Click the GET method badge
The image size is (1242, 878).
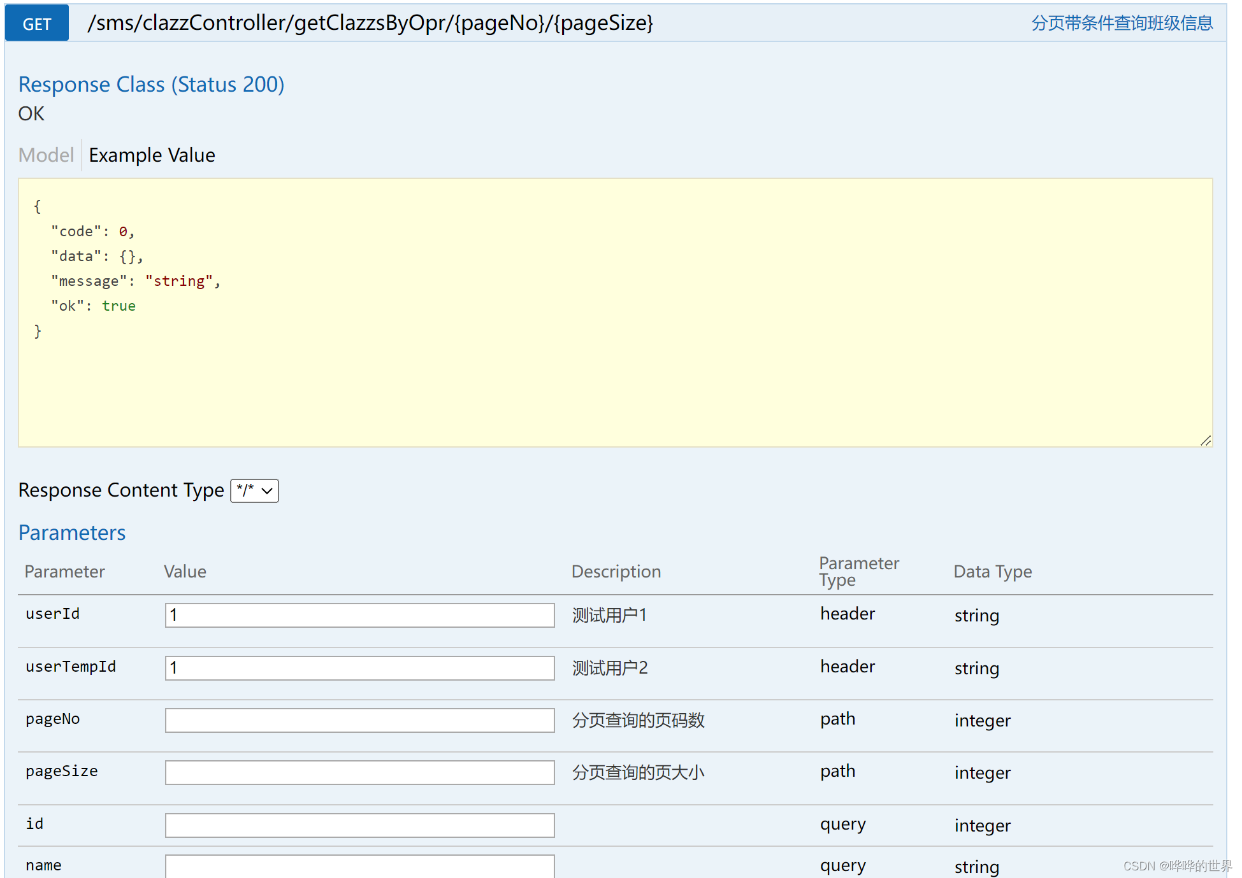36,24
